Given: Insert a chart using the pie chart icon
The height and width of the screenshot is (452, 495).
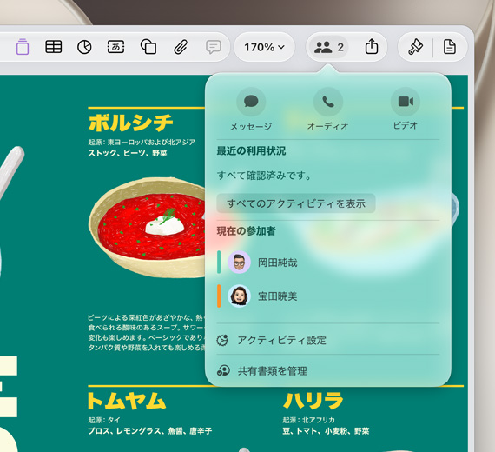Looking at the screenshot, I should [84, 47].
